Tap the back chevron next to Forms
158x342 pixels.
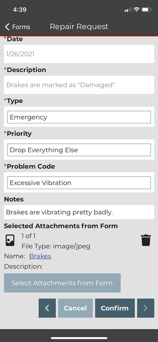tap(7, 27)
